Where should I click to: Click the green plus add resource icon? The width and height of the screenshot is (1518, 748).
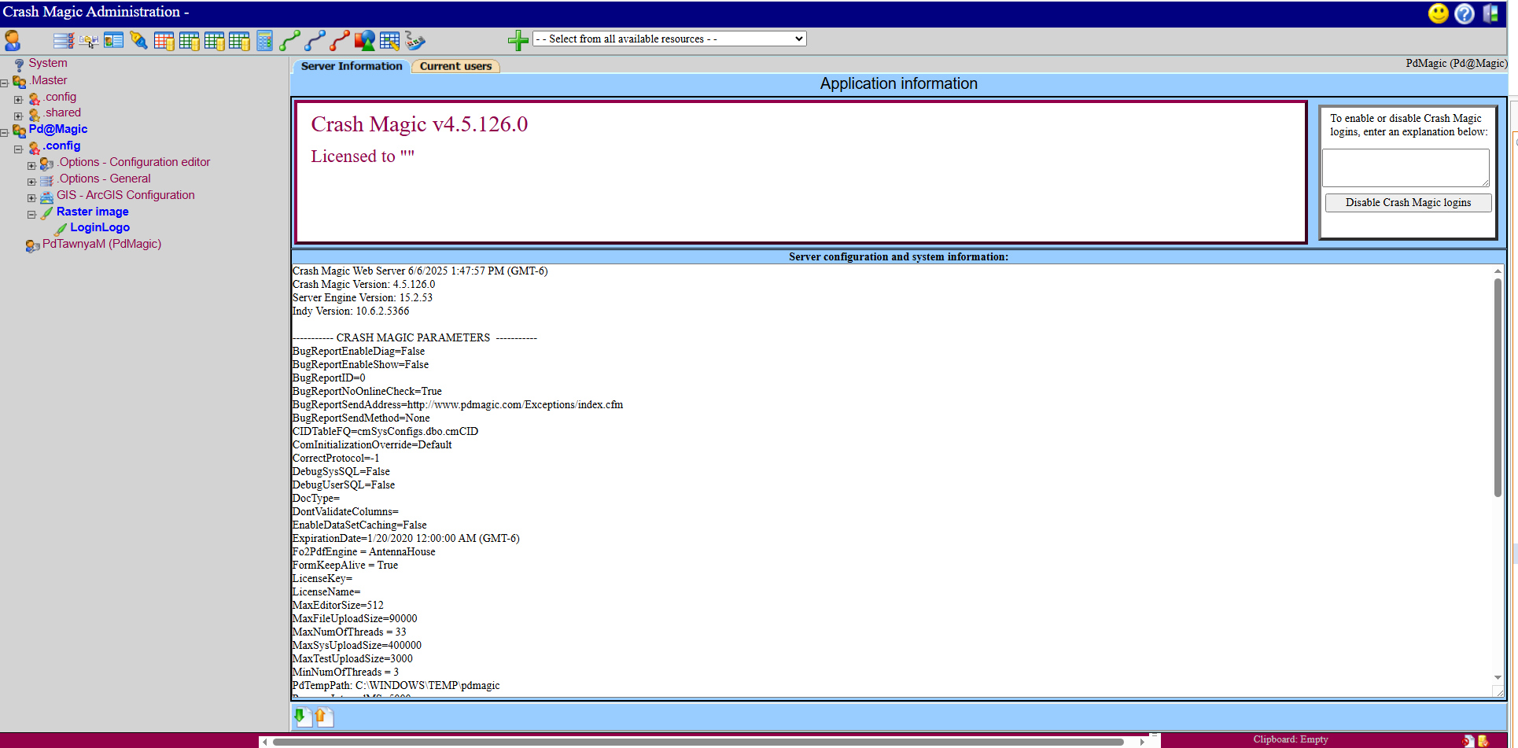(518, 40)
